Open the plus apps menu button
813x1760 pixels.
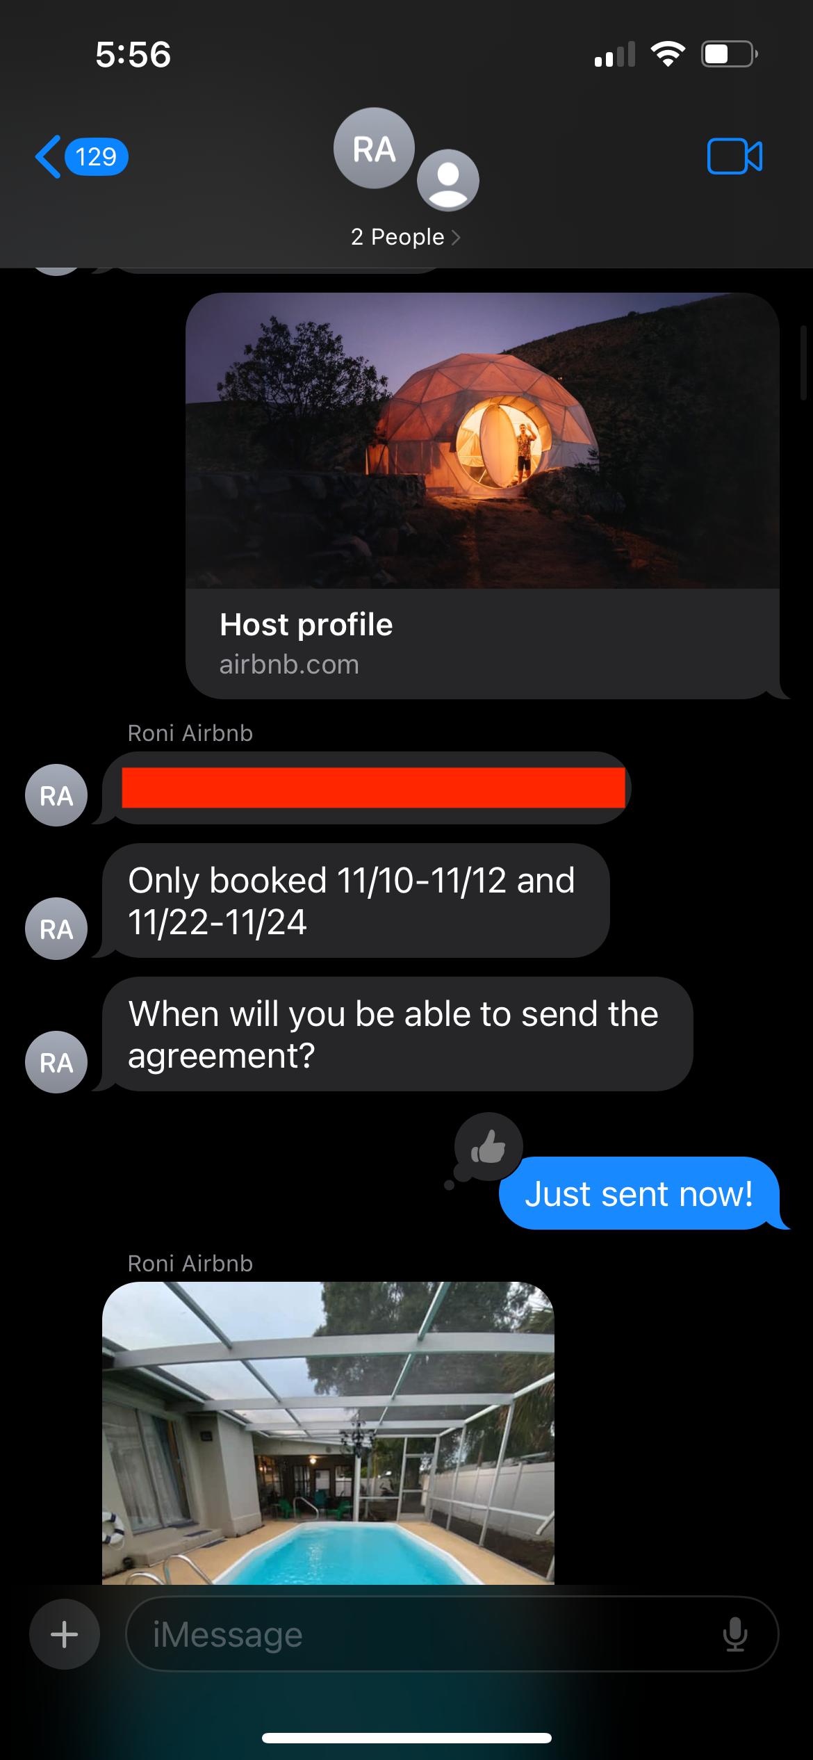(65, 1634)
